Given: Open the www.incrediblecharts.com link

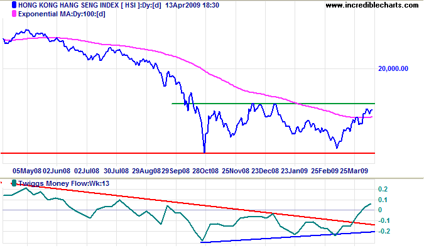Looking at the screenshot, I should click(x=372, y=5).
